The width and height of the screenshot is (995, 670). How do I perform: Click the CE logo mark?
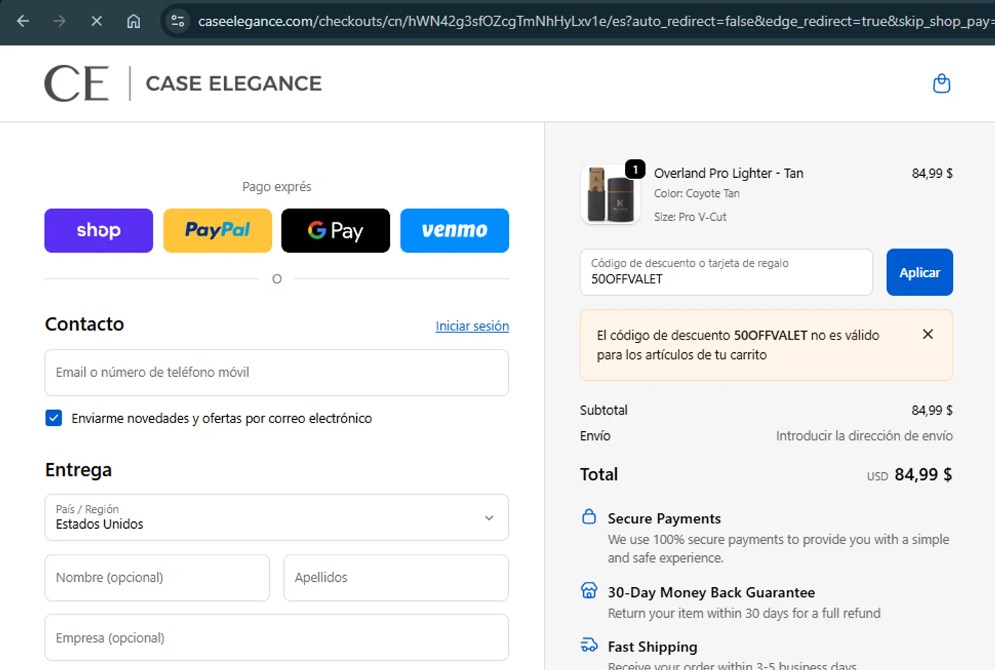click(x=76, y=84)
